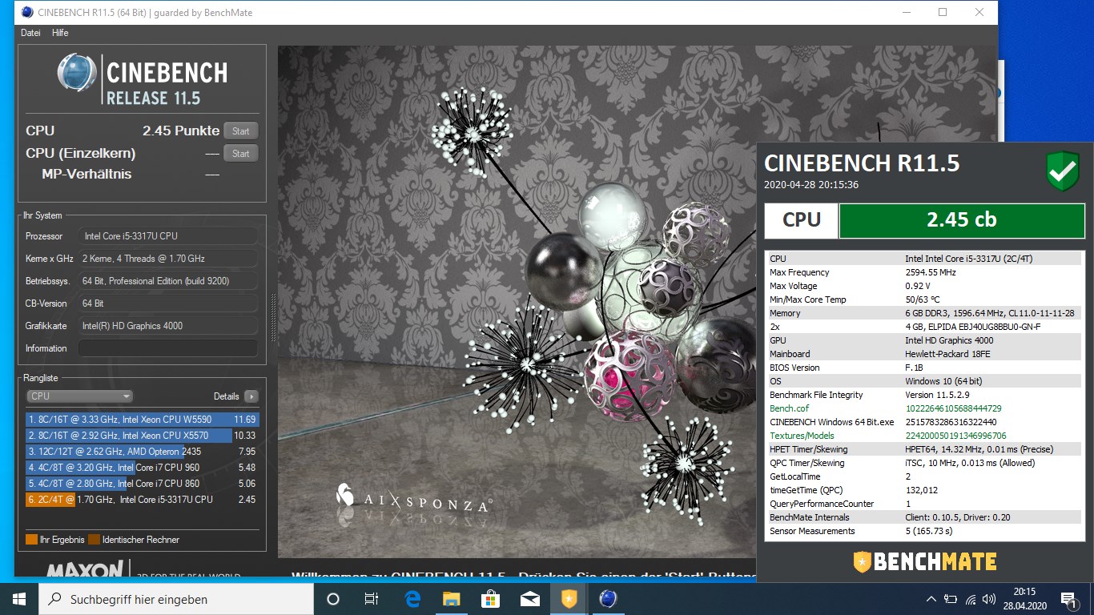
Task: Open File Explorer from taskbar
Action: point(452,599)
